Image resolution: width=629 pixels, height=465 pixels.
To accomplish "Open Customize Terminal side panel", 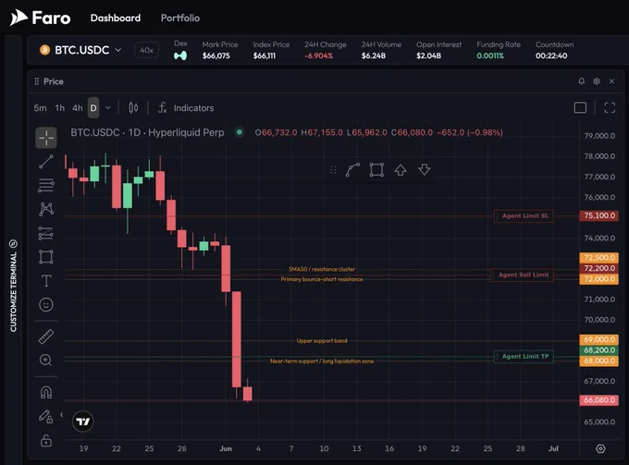I will point(13,287).
